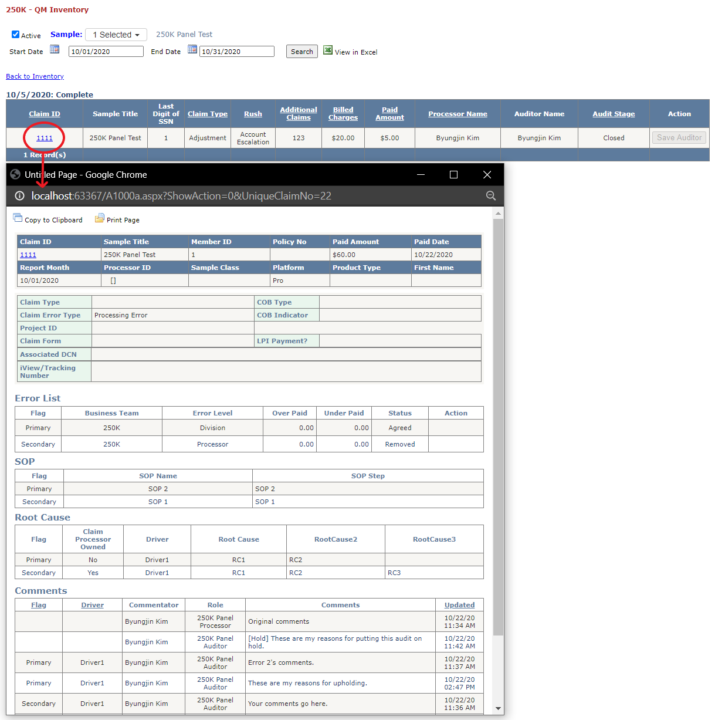Screen dimensions: 715x720
Task: Sort by the Rush column header
Action: tap(253, 114)
